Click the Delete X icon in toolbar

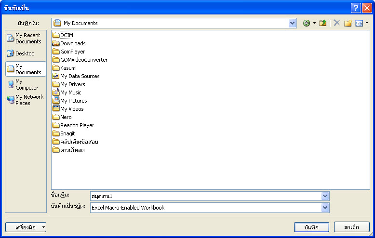click(336, 23)
